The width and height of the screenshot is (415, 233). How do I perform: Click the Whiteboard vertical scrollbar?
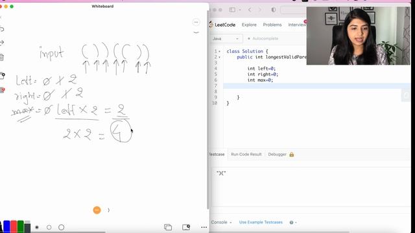207,109
